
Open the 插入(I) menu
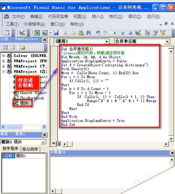tap(98, 16)
